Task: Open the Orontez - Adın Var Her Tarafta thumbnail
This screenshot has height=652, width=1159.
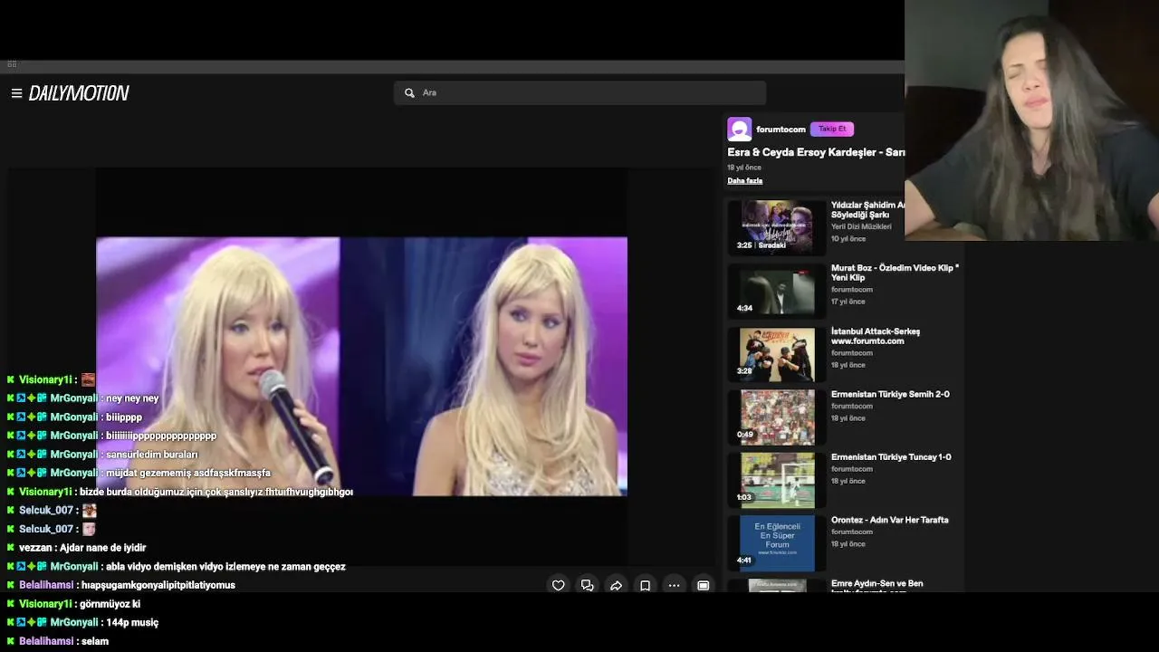Action: point(777,542)
